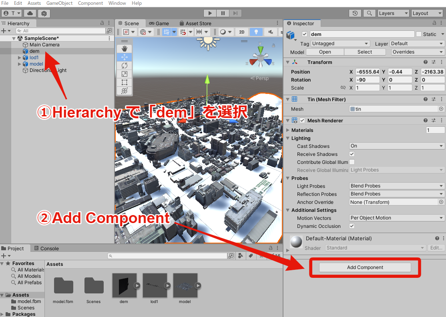Select the Move tool in Scene toolbar

pyautogui.click(x=124, y=57)
